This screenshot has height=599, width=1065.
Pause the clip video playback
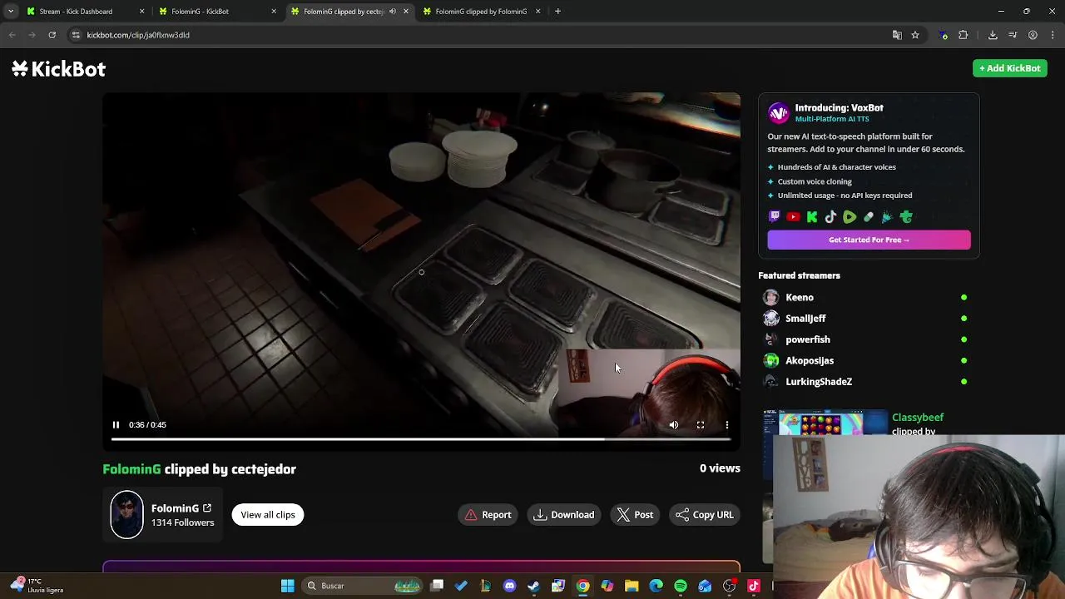point(116,424)
